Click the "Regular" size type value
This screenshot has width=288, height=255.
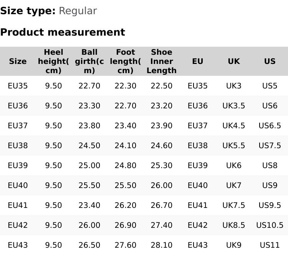coord(78,11)
